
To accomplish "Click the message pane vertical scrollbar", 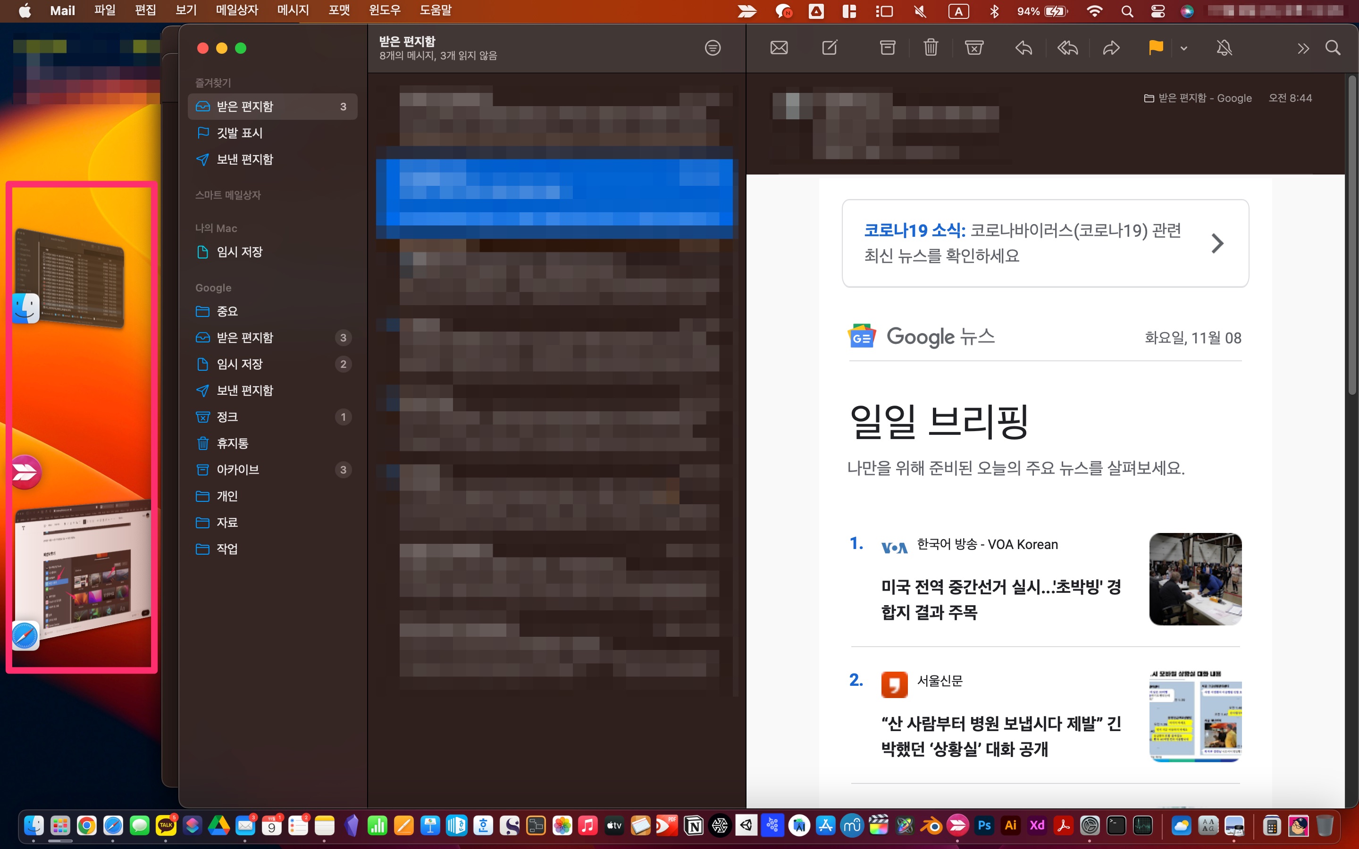I will click(x=1352, y=236).
